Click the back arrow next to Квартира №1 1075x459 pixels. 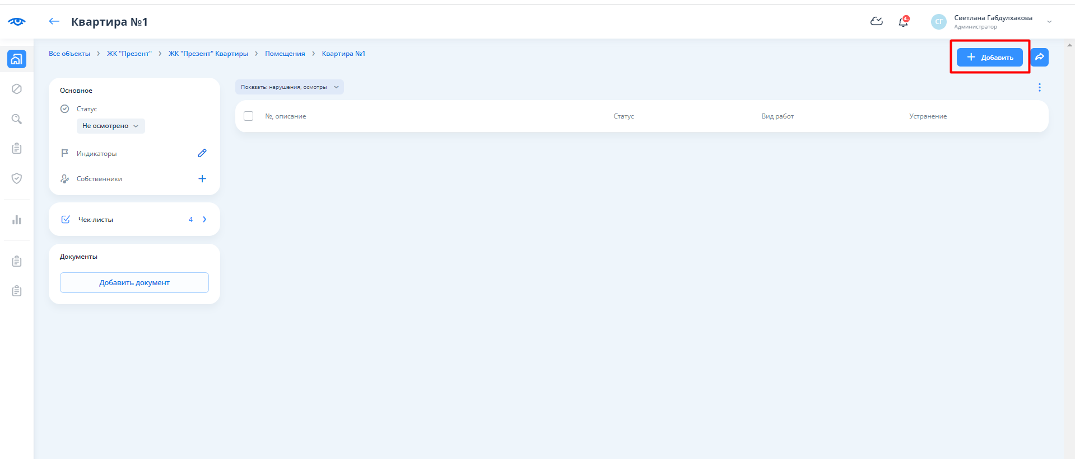pos(54,22)
